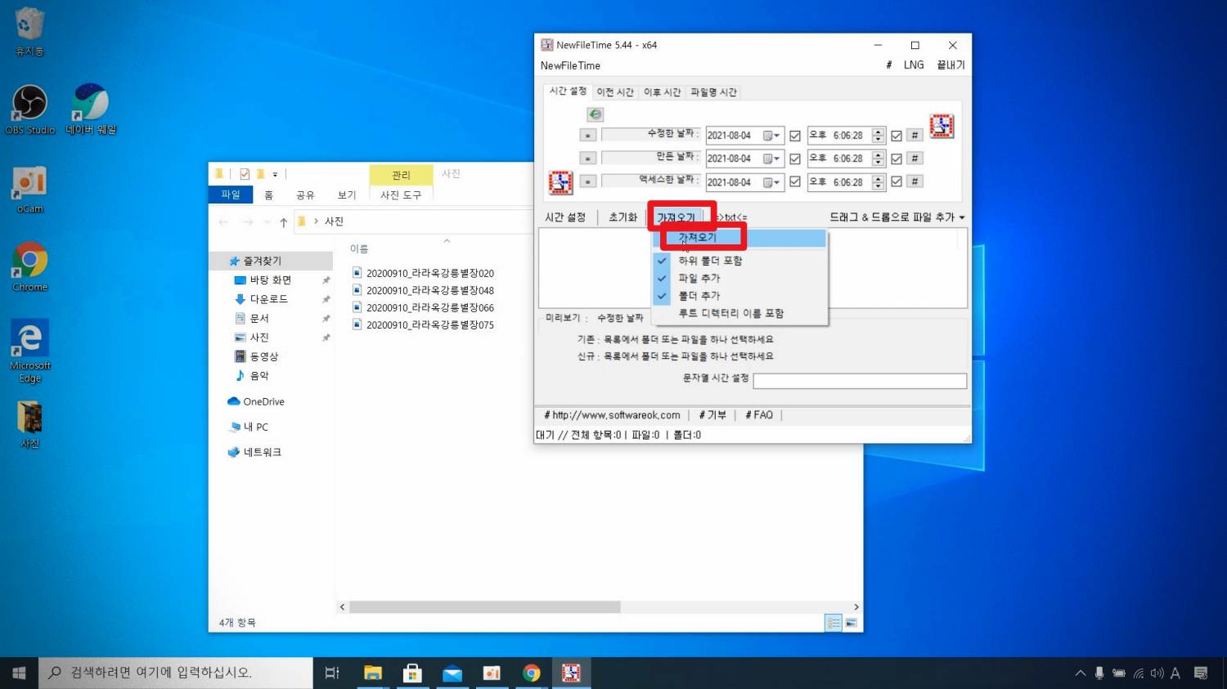Open OBS Studio desktop icon
Viewport: 1227px width, 689px height.
[29, 110]
